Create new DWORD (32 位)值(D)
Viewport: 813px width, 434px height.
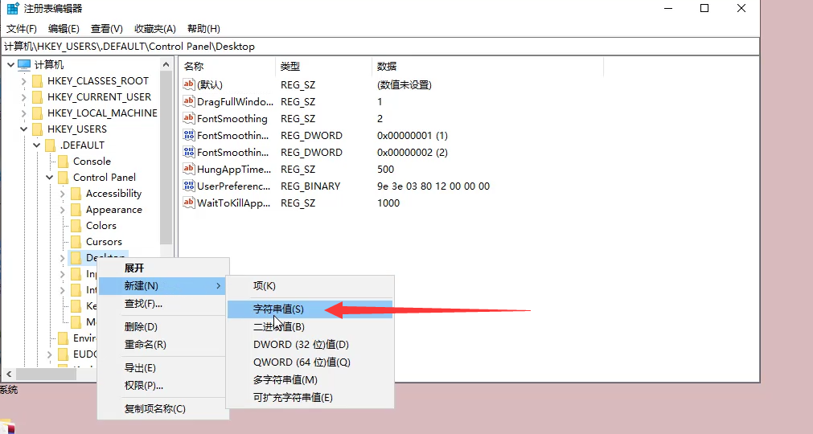tap(310, 345)
